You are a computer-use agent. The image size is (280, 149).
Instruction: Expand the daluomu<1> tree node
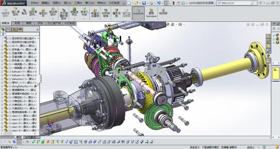coord(2,79)
